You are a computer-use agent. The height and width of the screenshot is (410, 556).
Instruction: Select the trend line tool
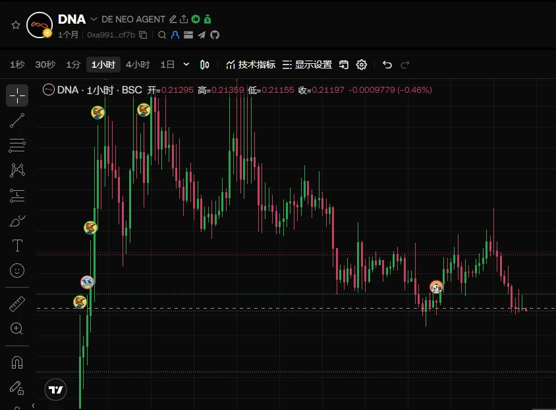17,120
